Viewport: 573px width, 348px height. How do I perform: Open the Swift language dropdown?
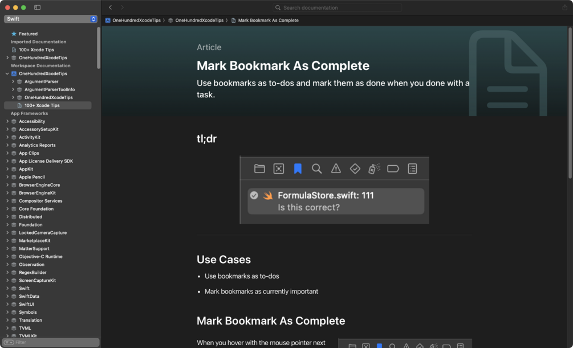(x=50, y=19)
